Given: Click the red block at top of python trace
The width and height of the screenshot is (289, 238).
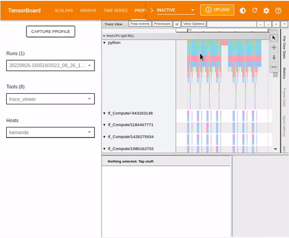Looking at the screenshot, I should pos(224,43).
